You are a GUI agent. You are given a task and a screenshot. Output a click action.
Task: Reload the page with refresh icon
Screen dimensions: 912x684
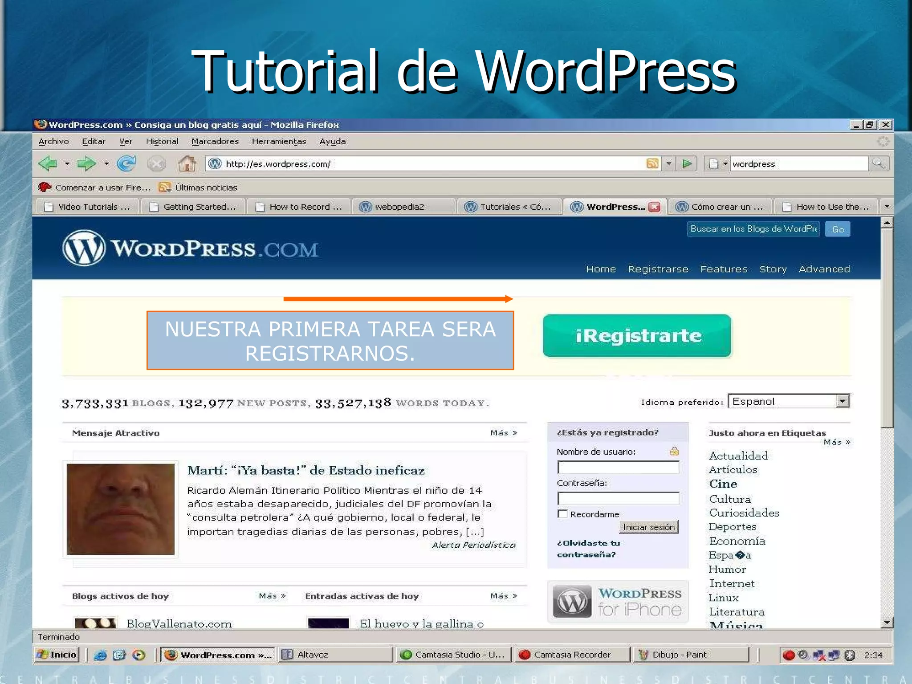(x=126, y=163)
